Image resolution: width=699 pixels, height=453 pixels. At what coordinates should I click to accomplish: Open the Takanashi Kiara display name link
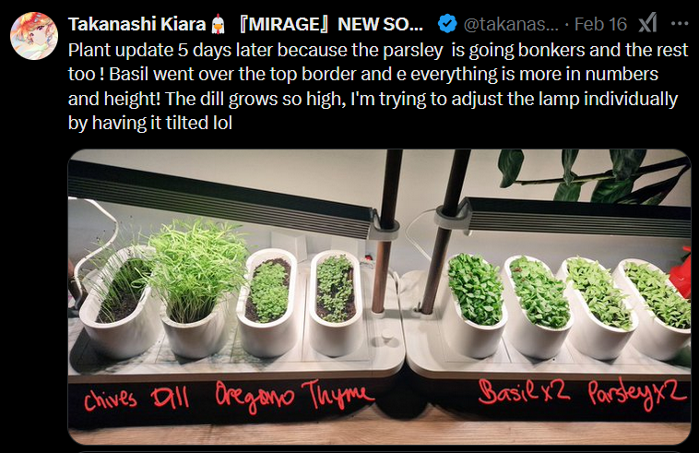(136, 24)
